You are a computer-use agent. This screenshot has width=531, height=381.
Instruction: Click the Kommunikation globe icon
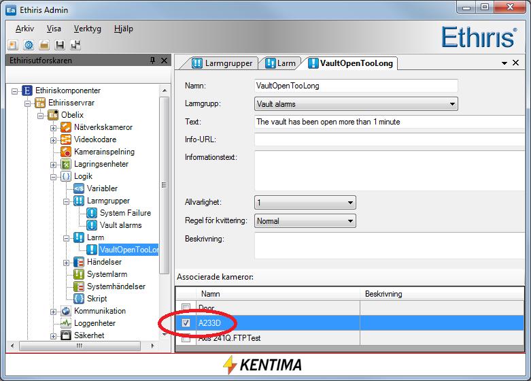(66, 311)
